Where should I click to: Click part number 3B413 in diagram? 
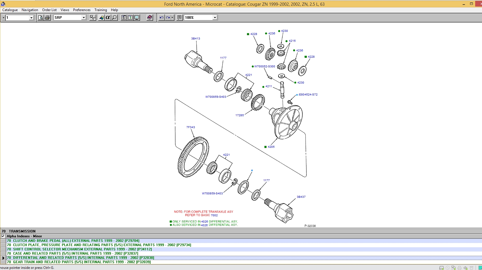coord(195,39)
